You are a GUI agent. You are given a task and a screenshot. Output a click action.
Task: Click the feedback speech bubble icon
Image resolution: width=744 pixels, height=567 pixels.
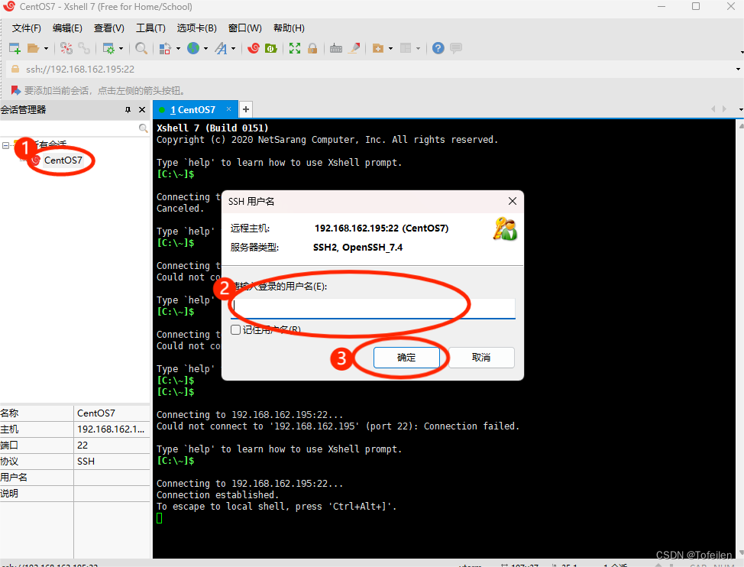point(456,48)
